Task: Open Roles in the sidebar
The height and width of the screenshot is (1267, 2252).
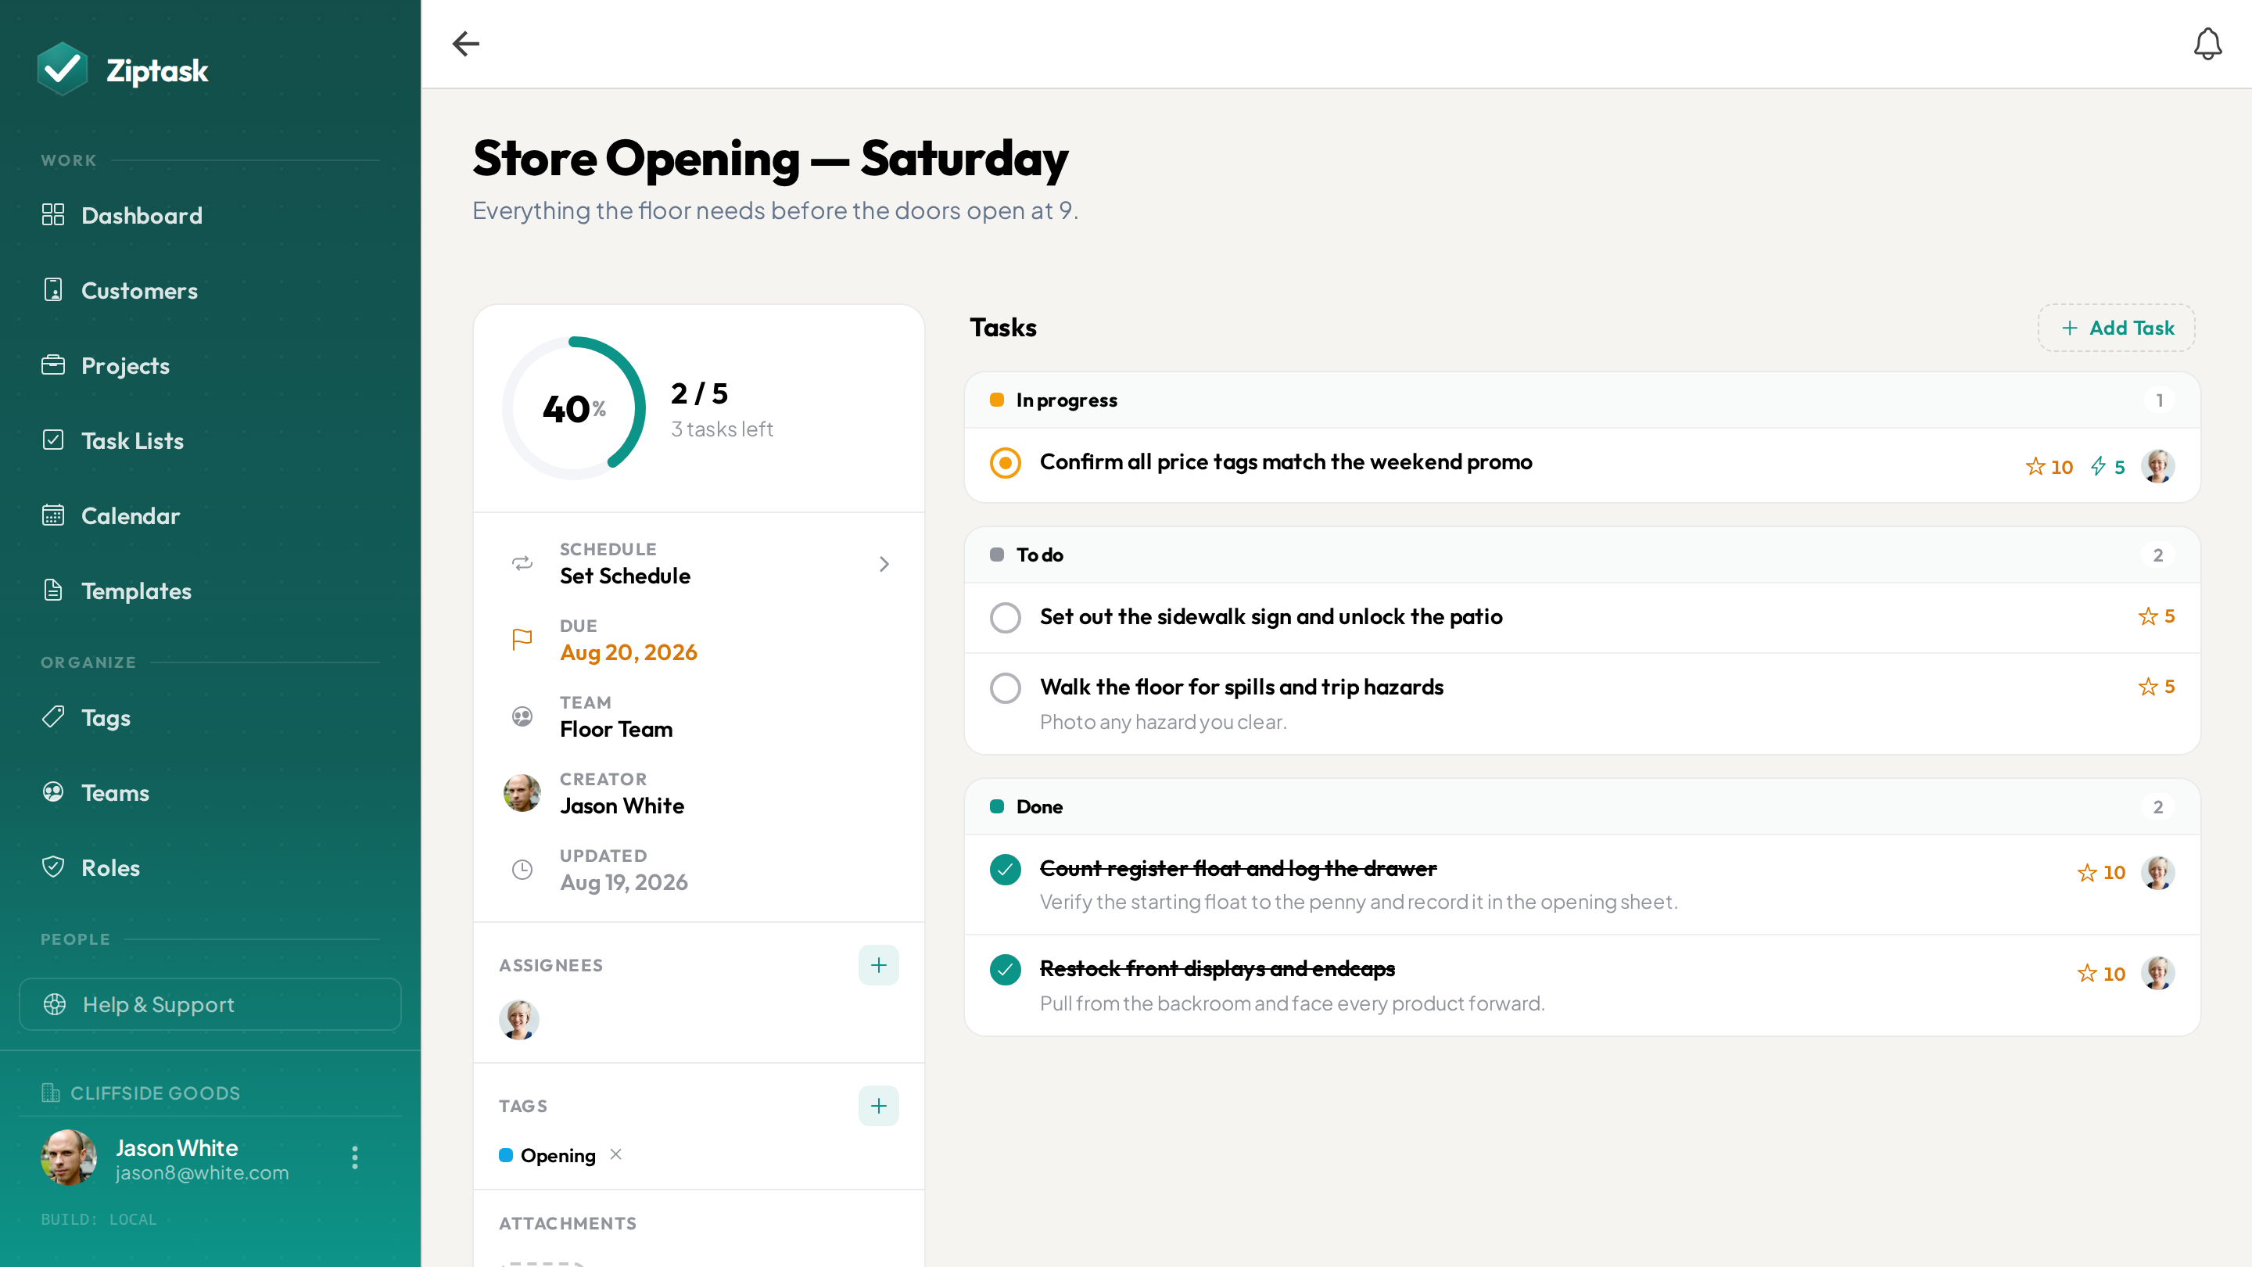Action: pyautogui.click(x=110, y=868)
